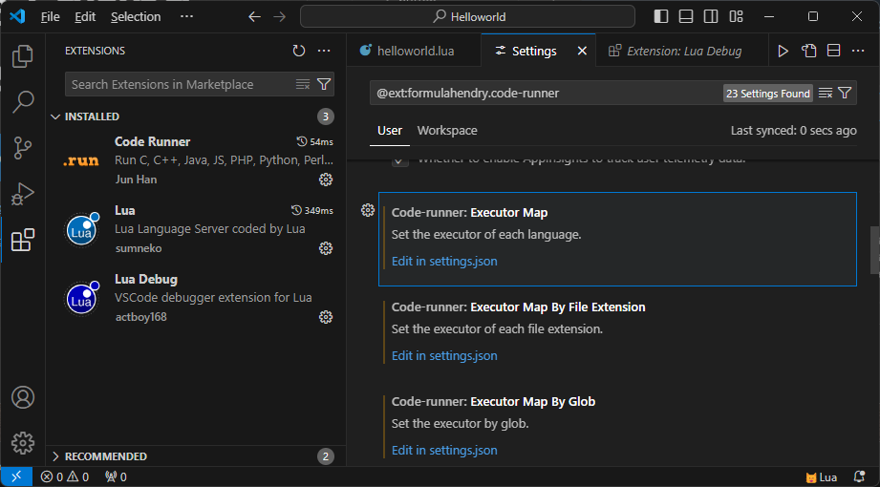Screen dimensions: 880x487
Task: Click settings editor scrollbar thumb
Action: [875, 250]
